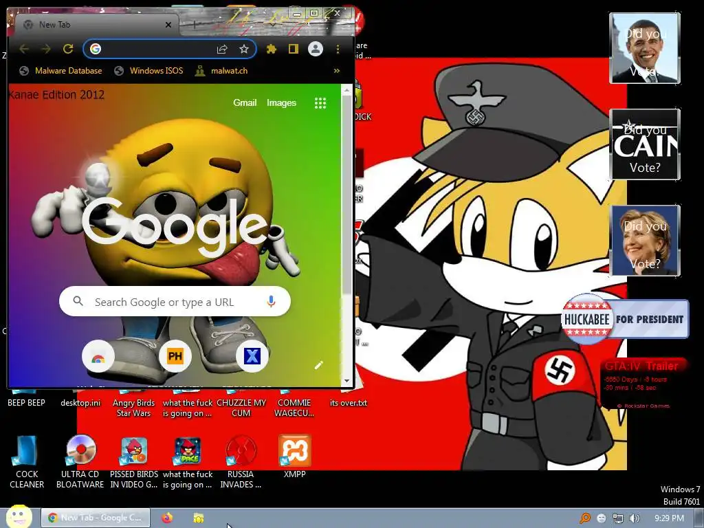
Task: Click the GTA:IV Trailer countdown gadget
Action: click(643, 384)
